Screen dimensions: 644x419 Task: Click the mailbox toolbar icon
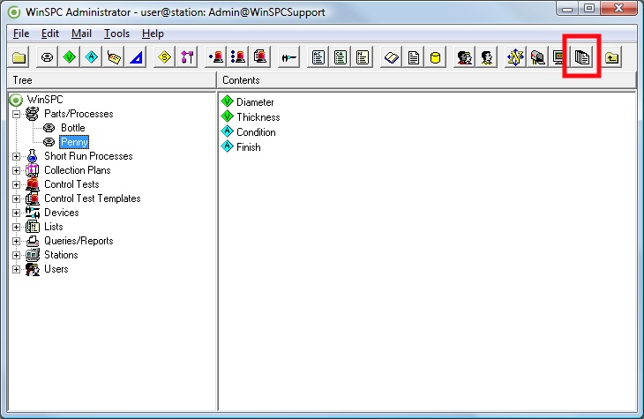[x=537, y=57]
